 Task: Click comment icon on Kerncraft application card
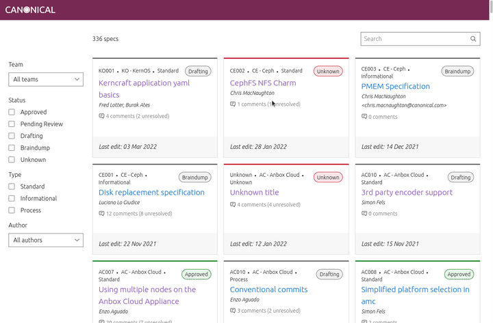[x=101, y=116]
